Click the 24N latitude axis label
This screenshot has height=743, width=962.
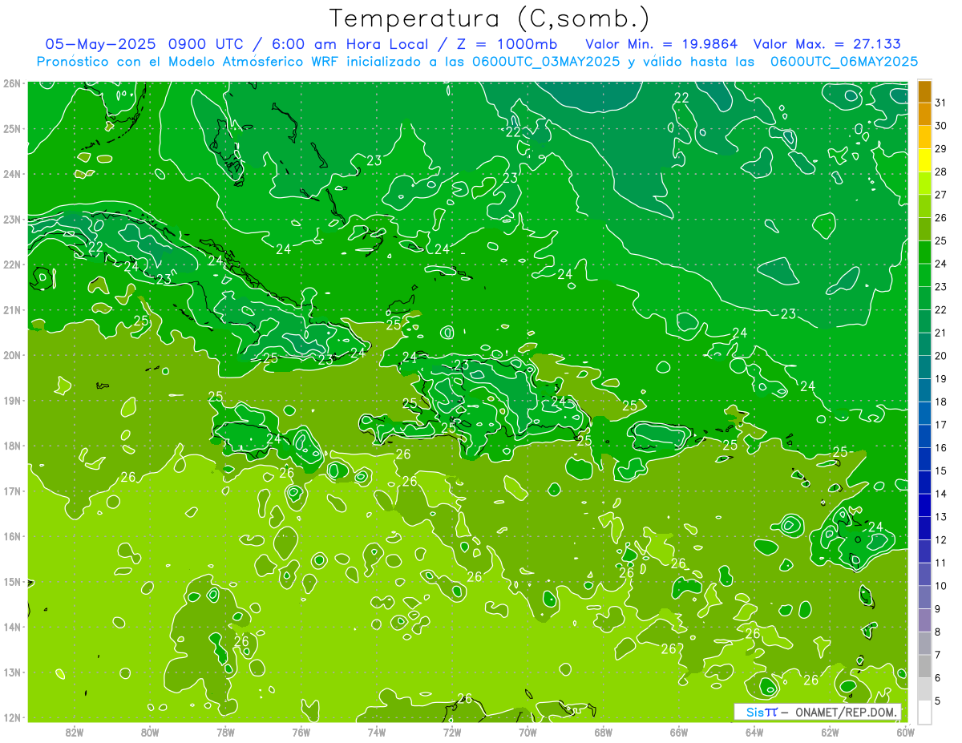coord(12,174)
